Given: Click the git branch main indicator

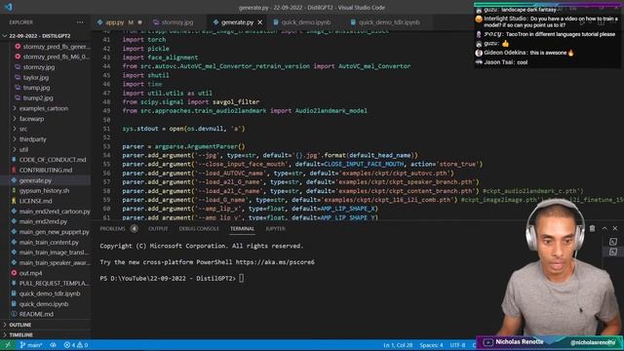Looking at the screenshot, I should (x=31, y=345).
